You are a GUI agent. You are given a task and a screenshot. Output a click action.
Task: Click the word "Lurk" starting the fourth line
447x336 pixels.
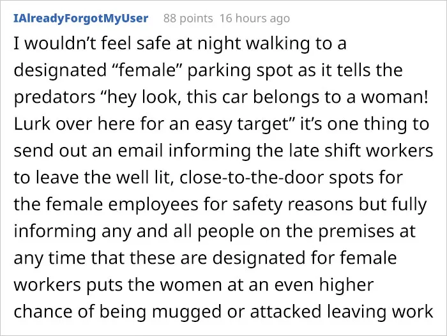32,124
